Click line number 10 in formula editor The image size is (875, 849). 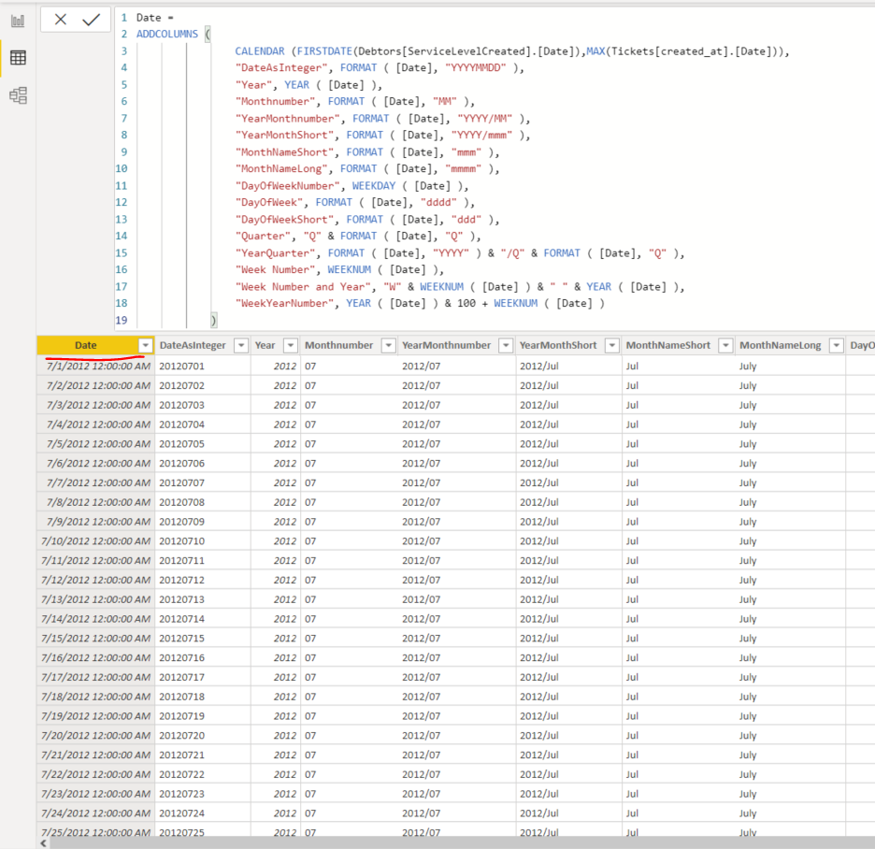[x=122, y=168]
